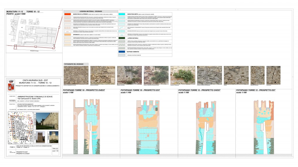Viewport: 298px width, 167px height.
Task: Click the Fotografie del Degrado section label
Action: [x=74, y=63]
